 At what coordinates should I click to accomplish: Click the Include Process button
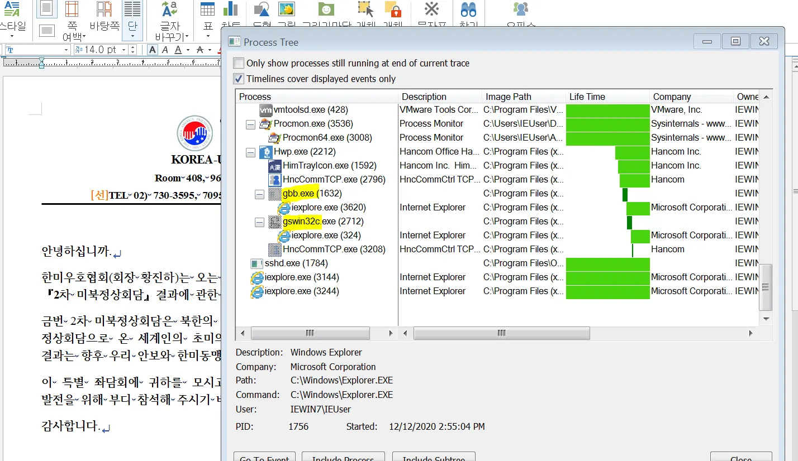[x=343, y=457]
